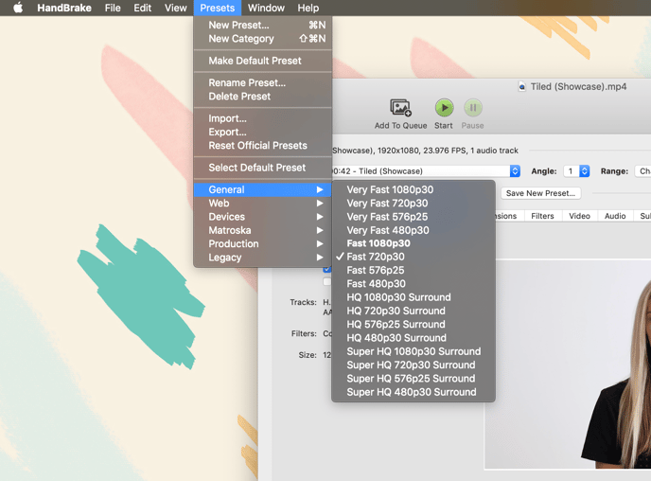Open the View menu

[x=176, y=8]
